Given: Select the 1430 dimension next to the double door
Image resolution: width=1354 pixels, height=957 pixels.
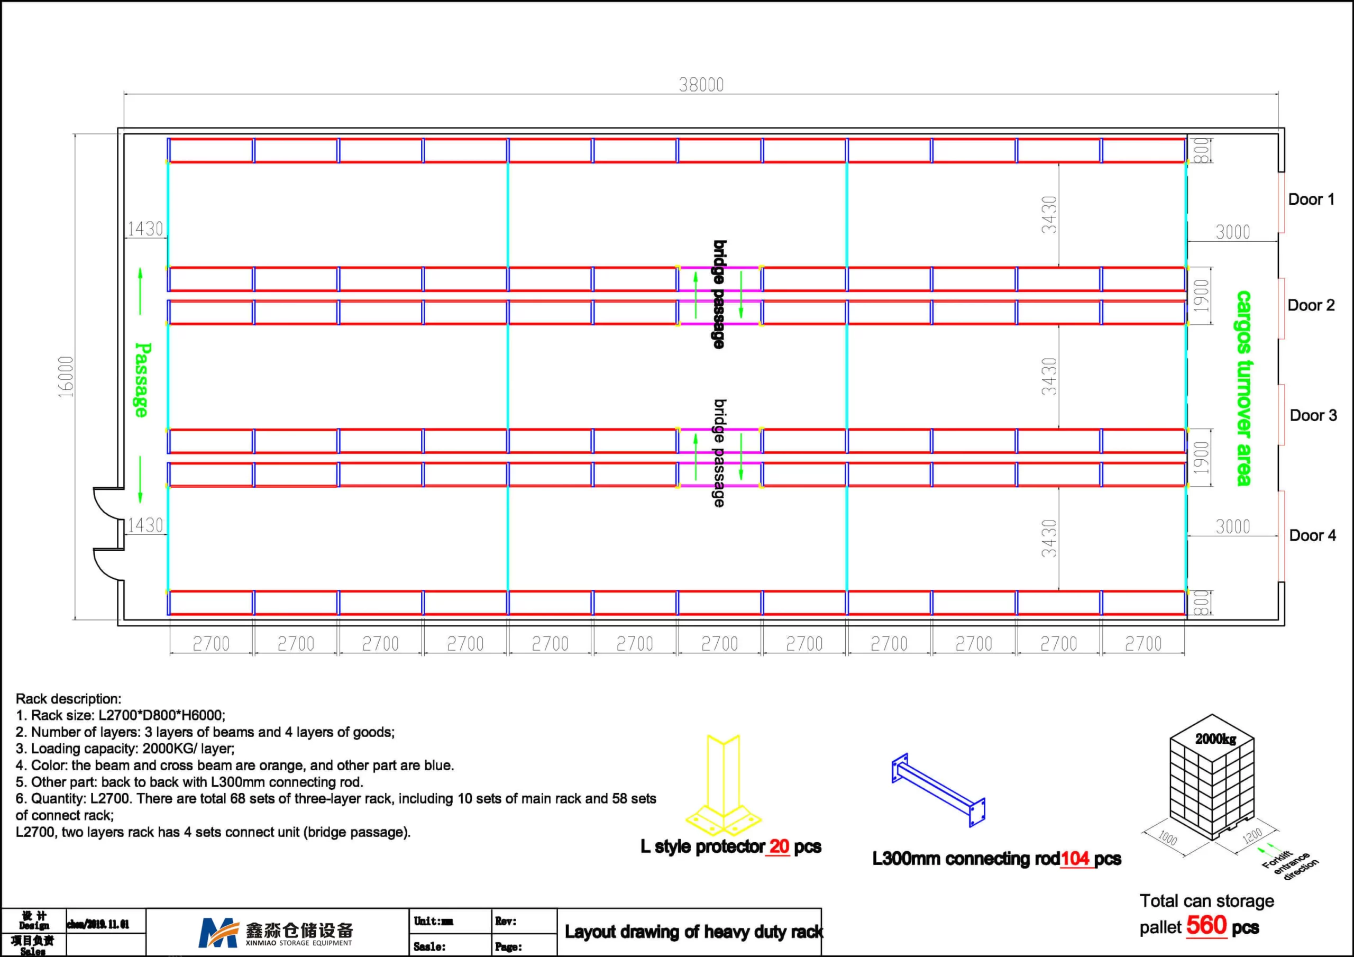Looking at the screenshot, I should [x=145, y=525].
